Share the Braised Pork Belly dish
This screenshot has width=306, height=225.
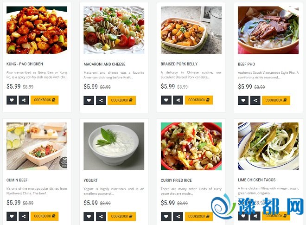pos(178,100)
